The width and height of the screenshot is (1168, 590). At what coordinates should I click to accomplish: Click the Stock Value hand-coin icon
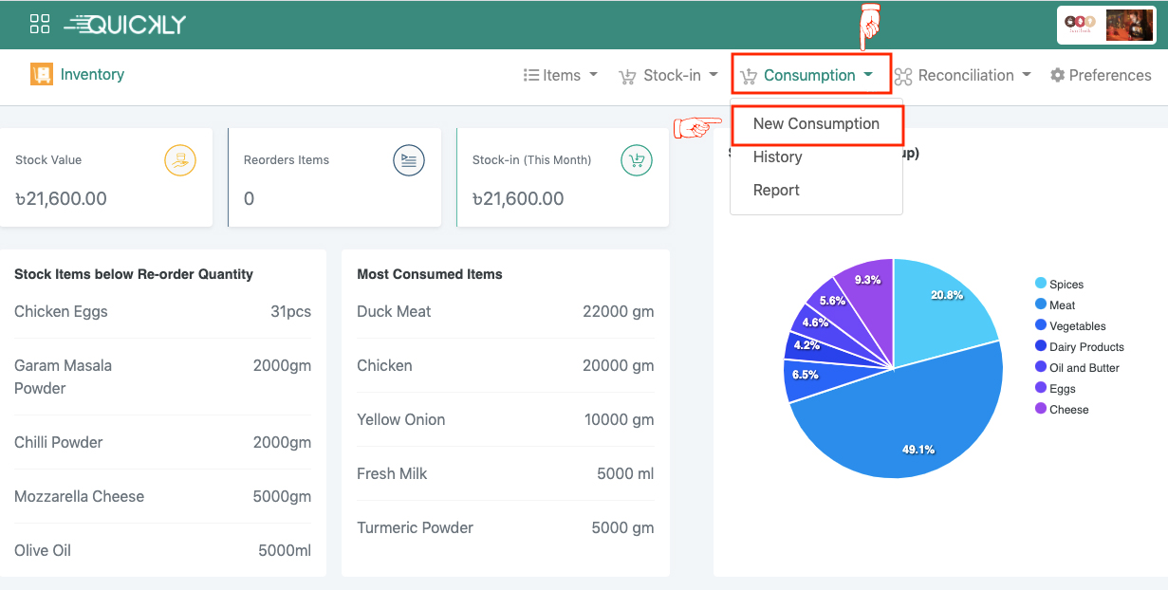[180, 160]
